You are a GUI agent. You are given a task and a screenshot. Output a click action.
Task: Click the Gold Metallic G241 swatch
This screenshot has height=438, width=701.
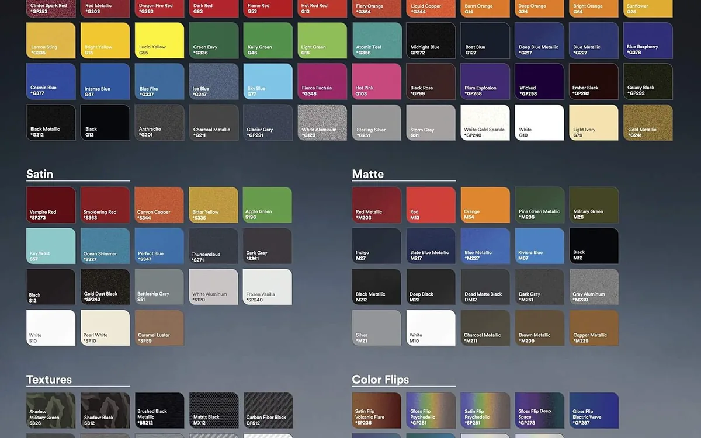click(x=648, y=123)
